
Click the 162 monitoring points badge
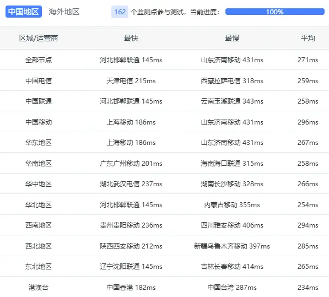(x=120, y=12)
